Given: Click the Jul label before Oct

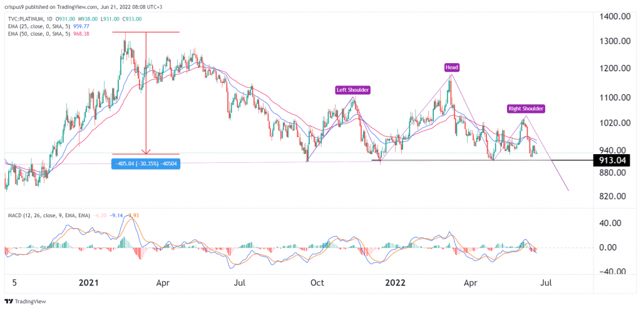Looking at the screenshot, I should pos(240,283).
